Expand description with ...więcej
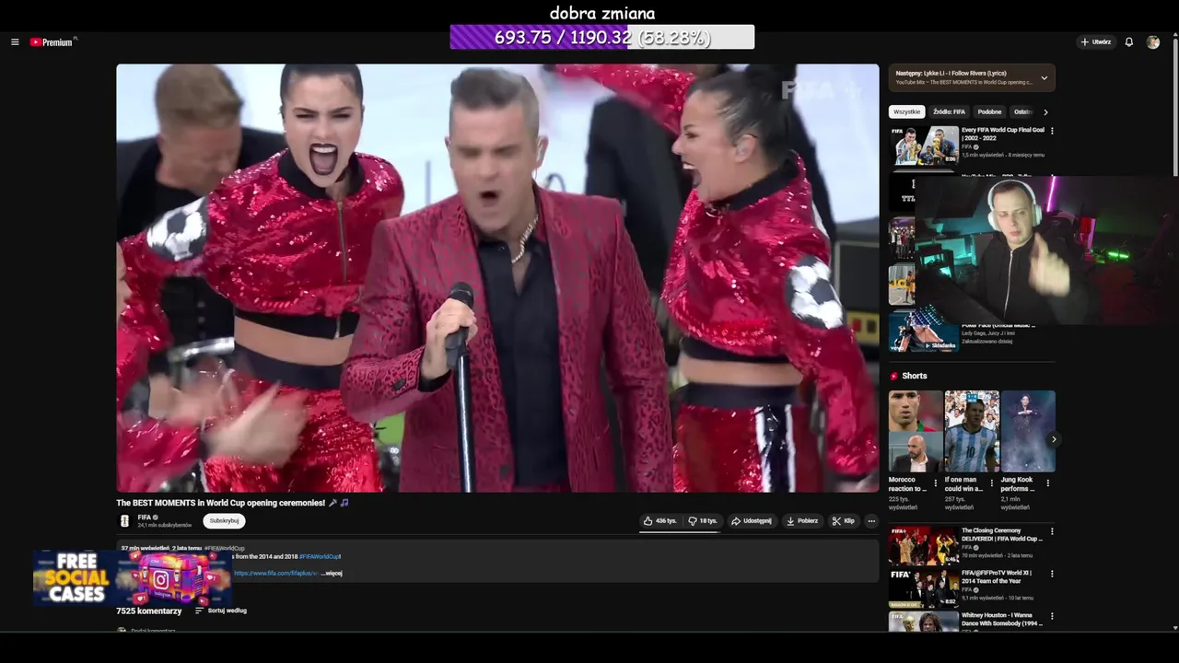Screen dimensions: 1179x663 (x=332, y=573)
